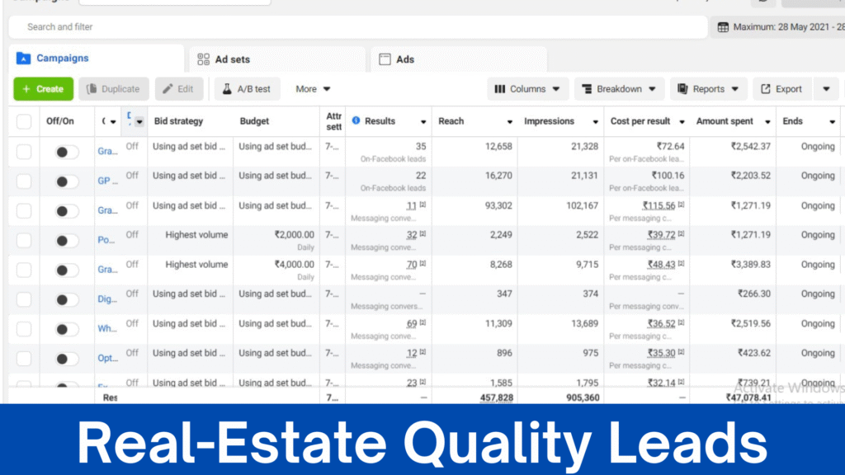Click the A/B test flask icon
This screenshot has width=845, height=475.
click(226, 89)
